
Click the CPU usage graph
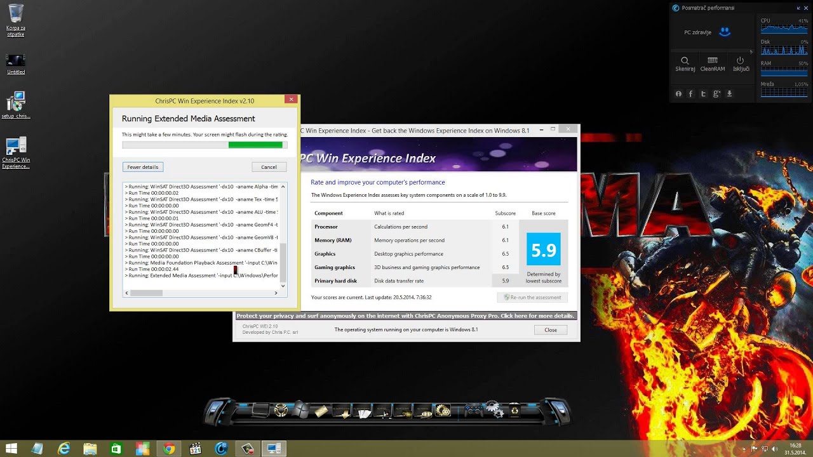tap(784, 28)
